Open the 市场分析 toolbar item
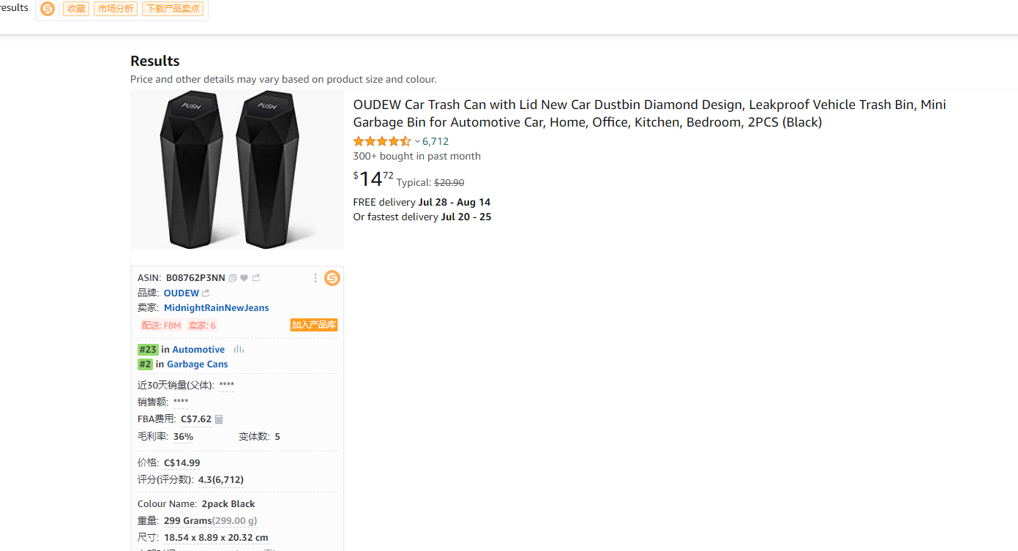1018x551 pixels. tap(116, 9)
